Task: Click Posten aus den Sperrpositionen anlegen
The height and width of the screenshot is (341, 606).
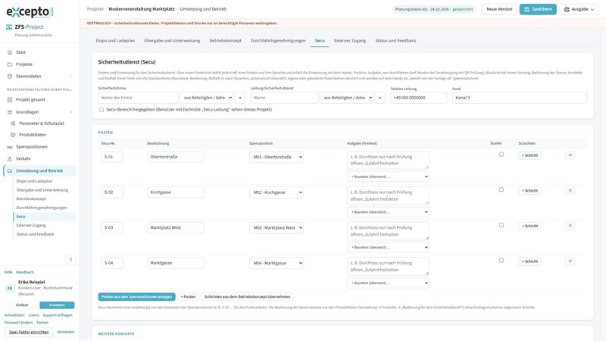Action: pyautogui.click(x=136, y=297)
